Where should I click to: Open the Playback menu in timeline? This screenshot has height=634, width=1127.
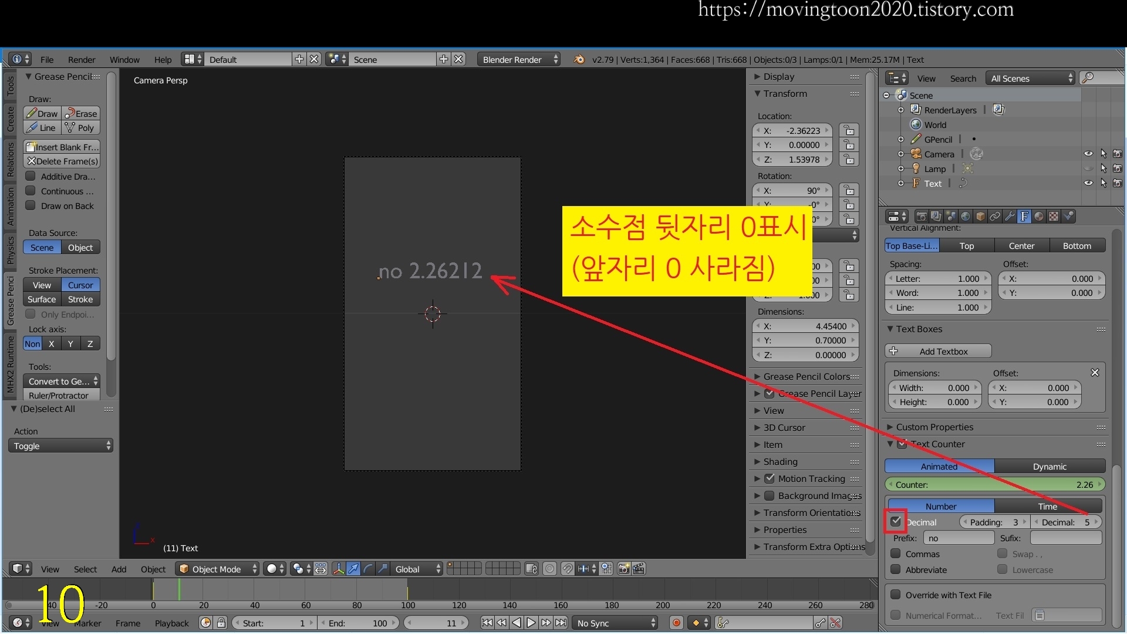(172, 623)
